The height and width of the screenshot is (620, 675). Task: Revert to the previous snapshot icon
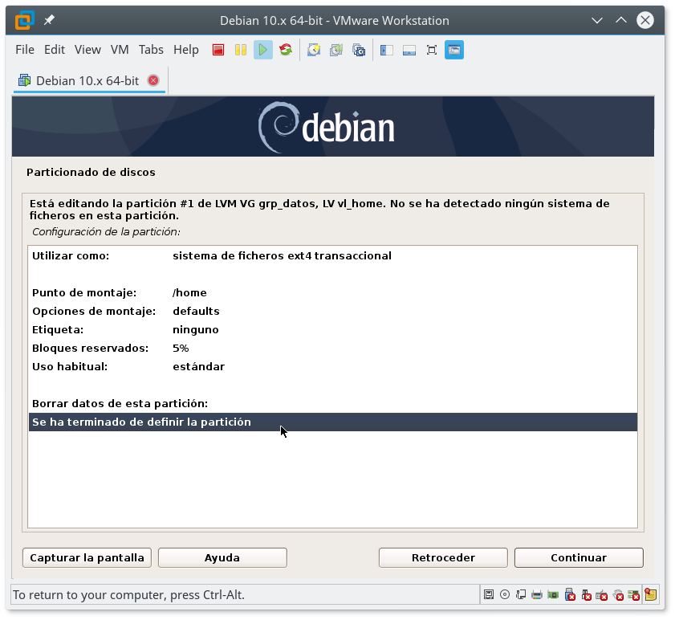[x=336, y=50]
